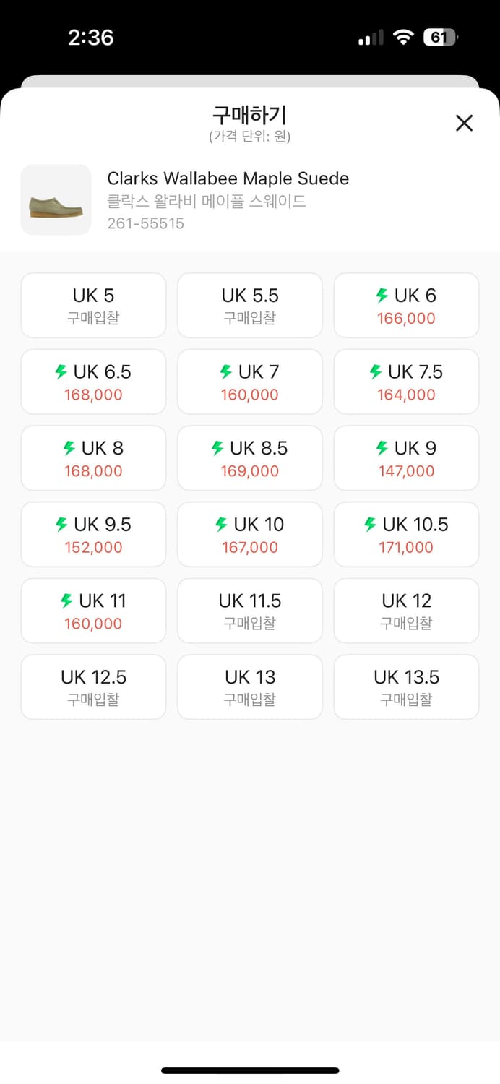Viewport: 500px width, 1084px height.
Task: Open purchase bid for UK 11.5
Action: point(250,611)
